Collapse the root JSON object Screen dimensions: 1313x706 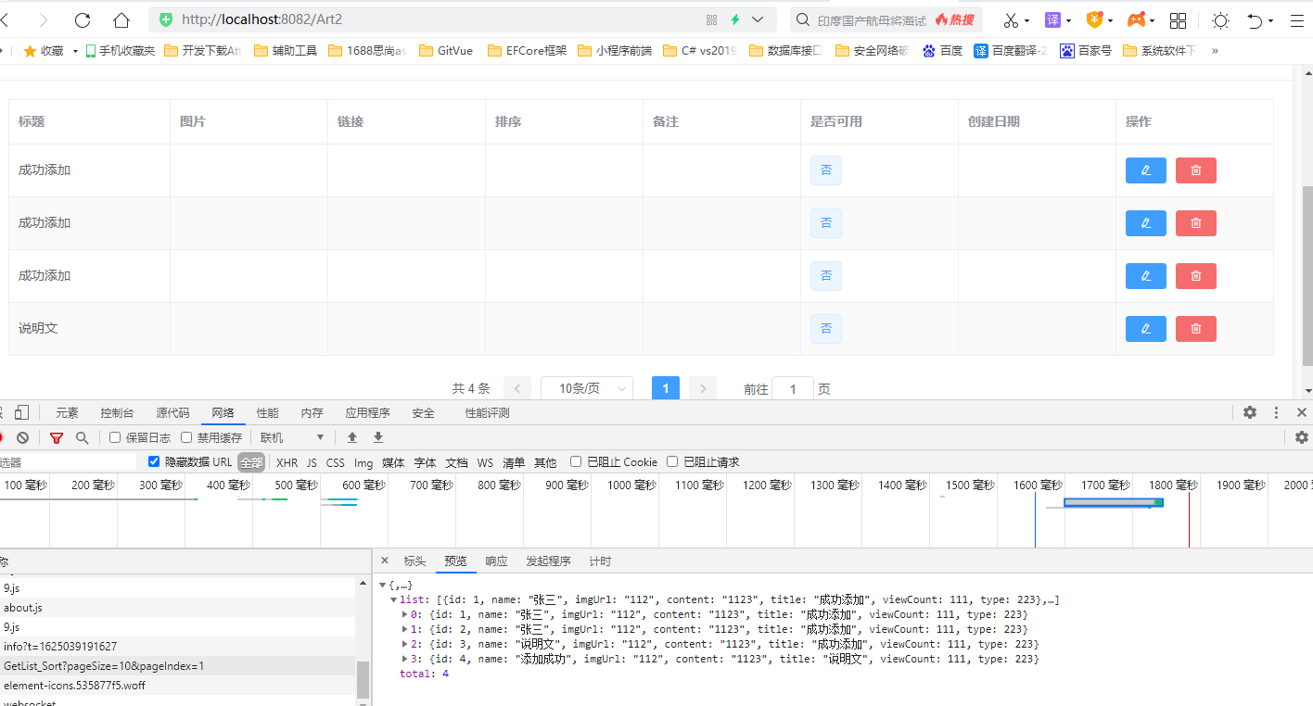[382, 585]
